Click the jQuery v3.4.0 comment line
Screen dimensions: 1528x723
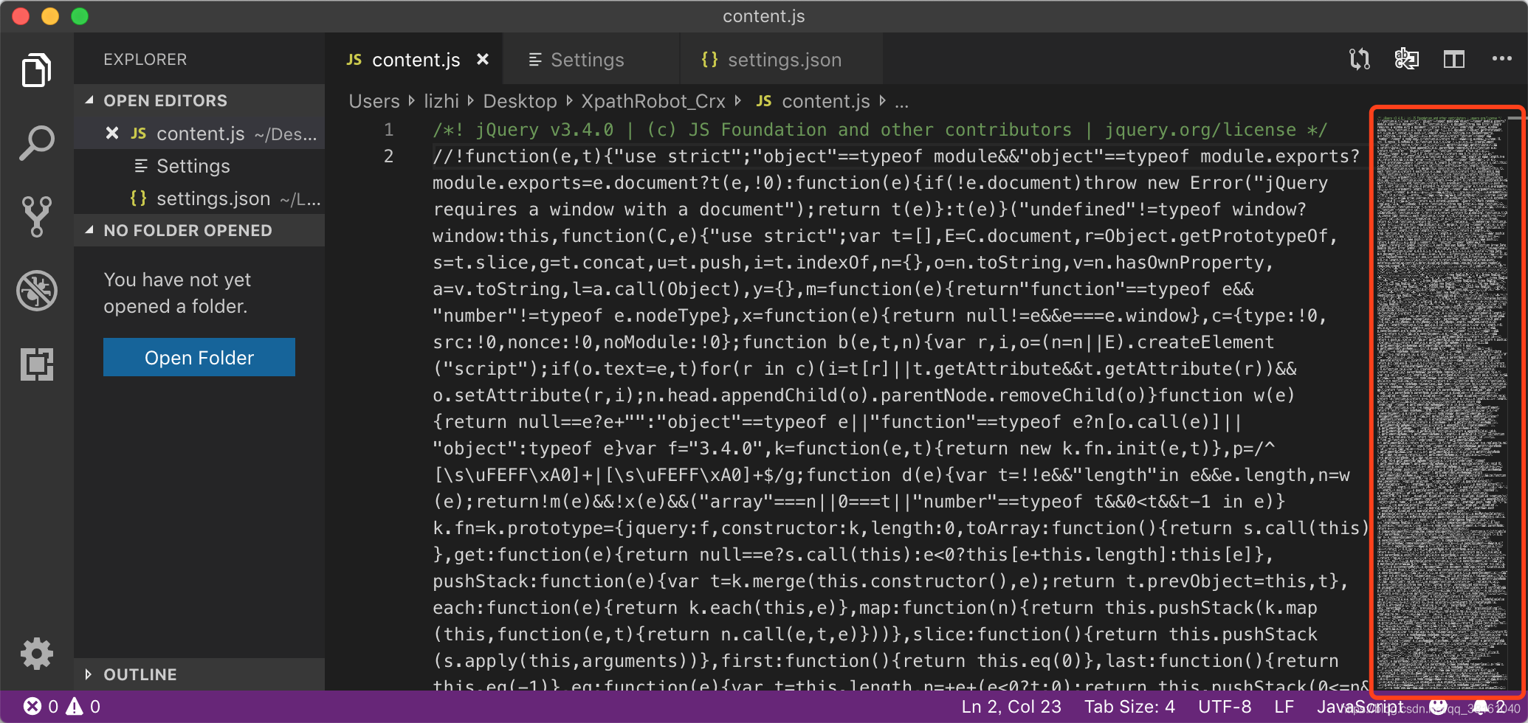pyautogui.click(x=879, y=130)
